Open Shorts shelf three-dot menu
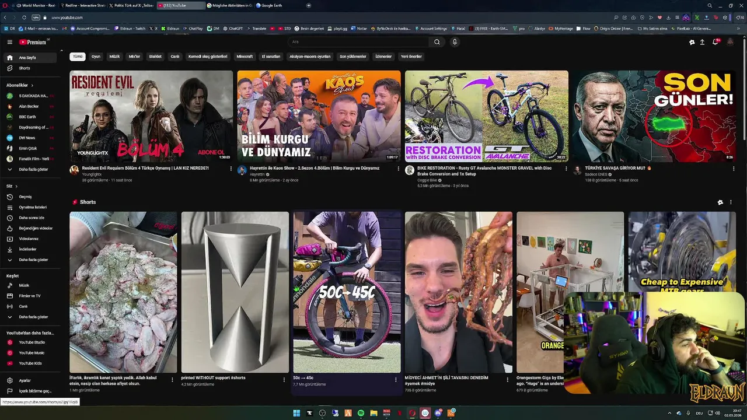The image size is (747, 420). pyautogui.click(x=731, y=202)
